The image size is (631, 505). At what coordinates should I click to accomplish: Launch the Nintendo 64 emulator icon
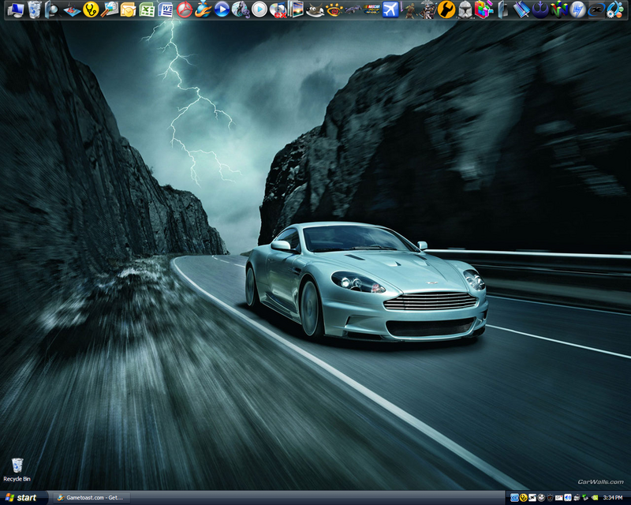pos(559,9)
